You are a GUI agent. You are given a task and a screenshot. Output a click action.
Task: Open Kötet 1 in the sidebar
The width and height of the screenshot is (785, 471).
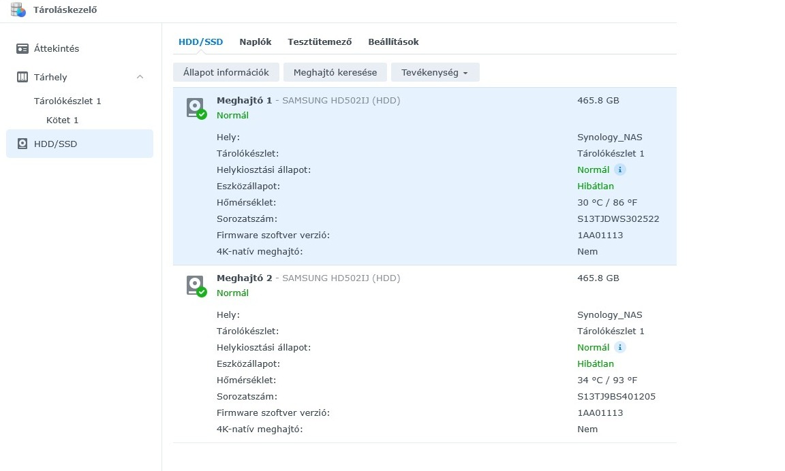[x=63, y=120]
